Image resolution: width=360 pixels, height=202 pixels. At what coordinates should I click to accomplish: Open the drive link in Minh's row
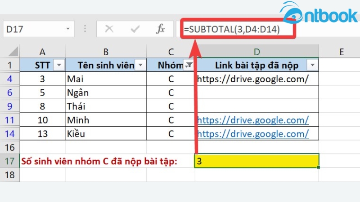(253, 120)
